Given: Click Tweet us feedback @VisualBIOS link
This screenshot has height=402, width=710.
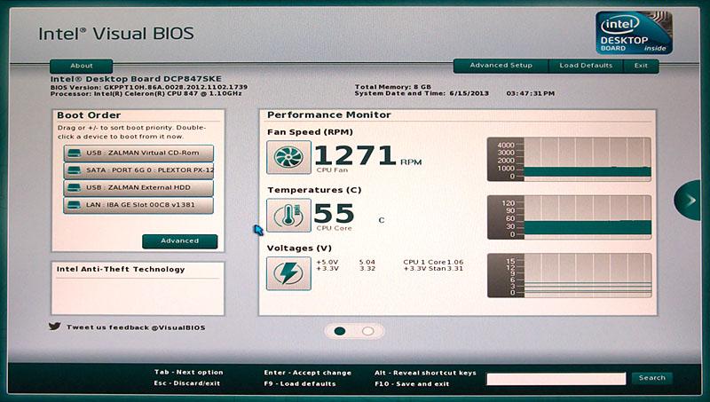Looking at the screenshot, I should [x=136, y=327].
